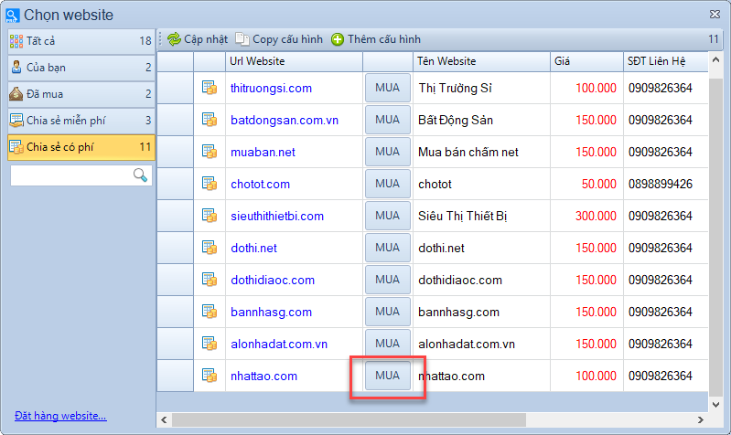Switch to Chia sẻ miễn phí category
Screen dimensions: 731x435
tap(81, 121)
